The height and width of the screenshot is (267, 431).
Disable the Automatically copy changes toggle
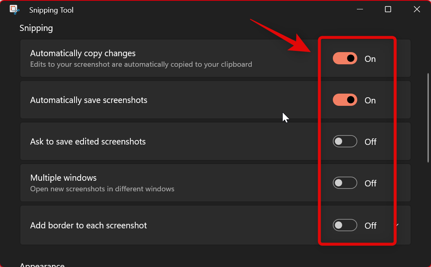[x=345, y=59]
